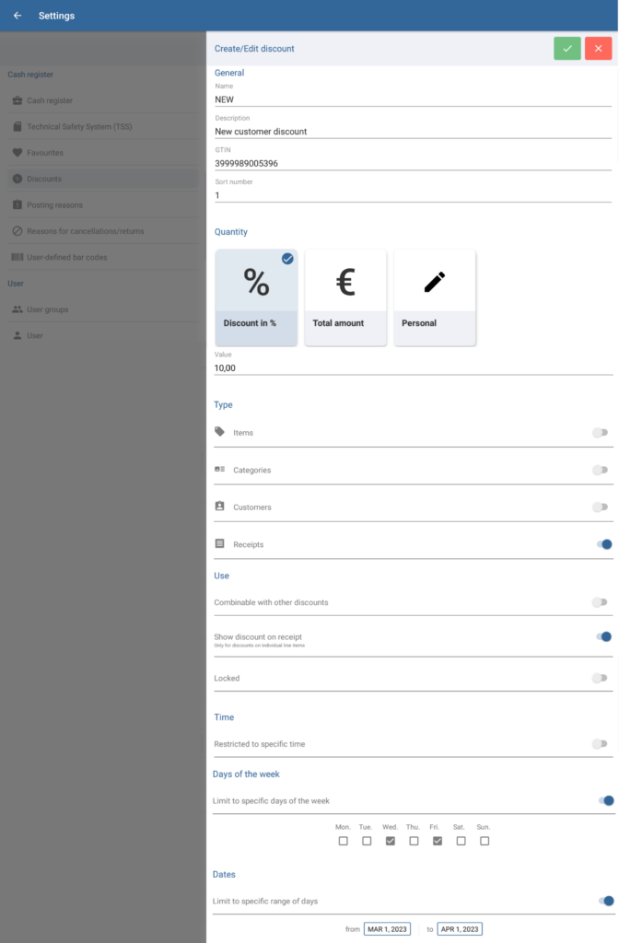Viewport: 619px width, 943px height.
Task: Select the Personal pencil tile
Action: pyautogui.click(x=435, y=297)
